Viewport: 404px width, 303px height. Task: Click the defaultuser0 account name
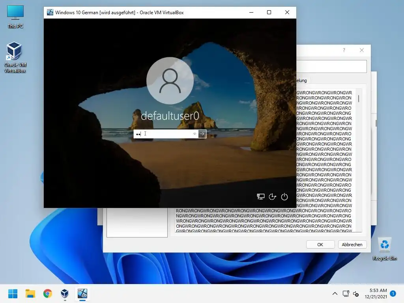[x=170, y=116]
